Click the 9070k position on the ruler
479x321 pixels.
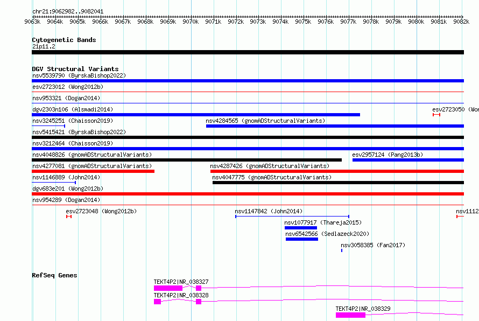point(191,22)
